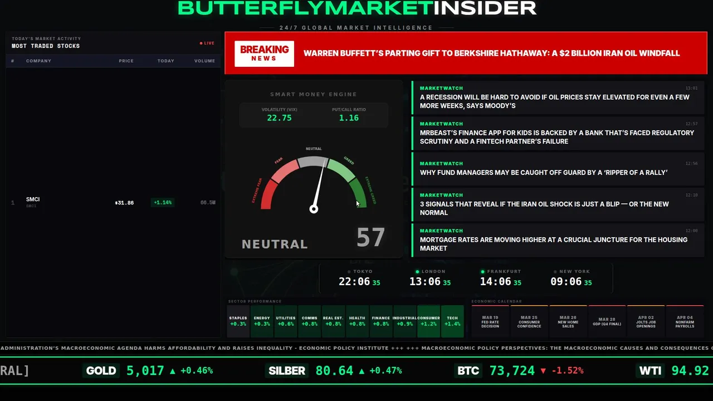
Task: Open the Mar 25 Consumer Confidence event
Action: click(x=529, y=321)
